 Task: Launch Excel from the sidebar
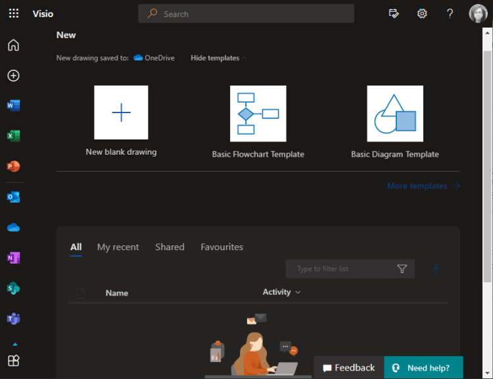coord(14,136)
